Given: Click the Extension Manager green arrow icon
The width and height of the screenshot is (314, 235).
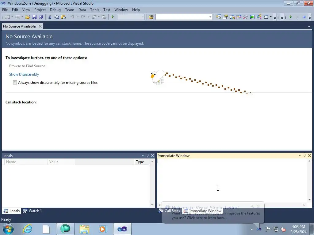Looking at the screenshot, I should [252, 17].
